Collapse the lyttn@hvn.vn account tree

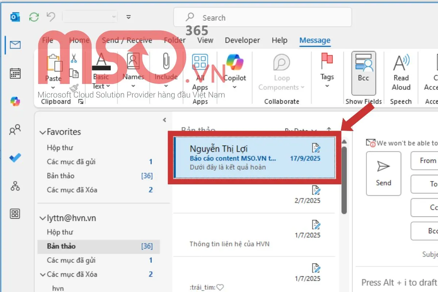tap(43, 218)
